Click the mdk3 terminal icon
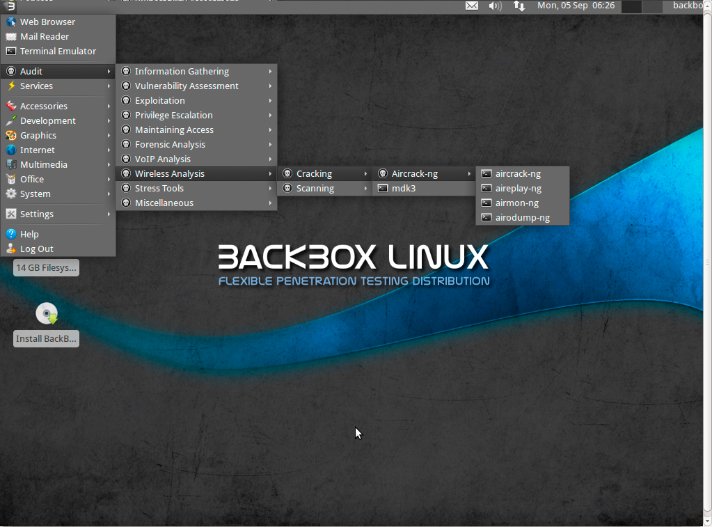Image resolution: width=712 pixels, height=527 pixels. [383, 188]
